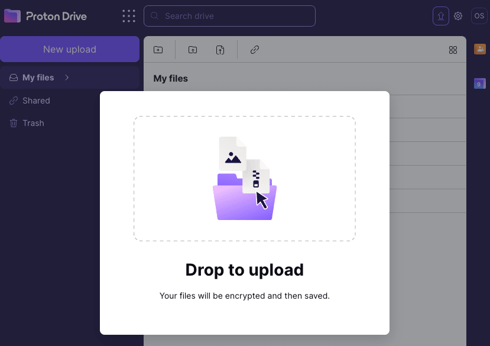Viewport: 490px width, 346px height.
Task: Click the New upload button
Action: pyautogui.click(x=70, y=49)
